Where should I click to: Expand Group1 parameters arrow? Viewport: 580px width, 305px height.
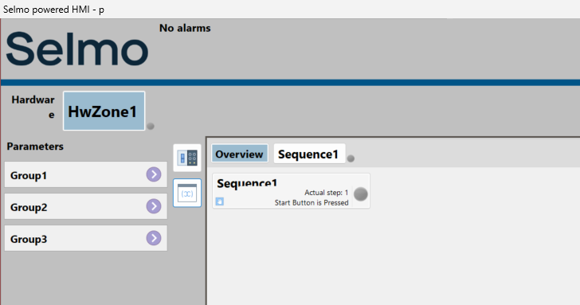154,174
